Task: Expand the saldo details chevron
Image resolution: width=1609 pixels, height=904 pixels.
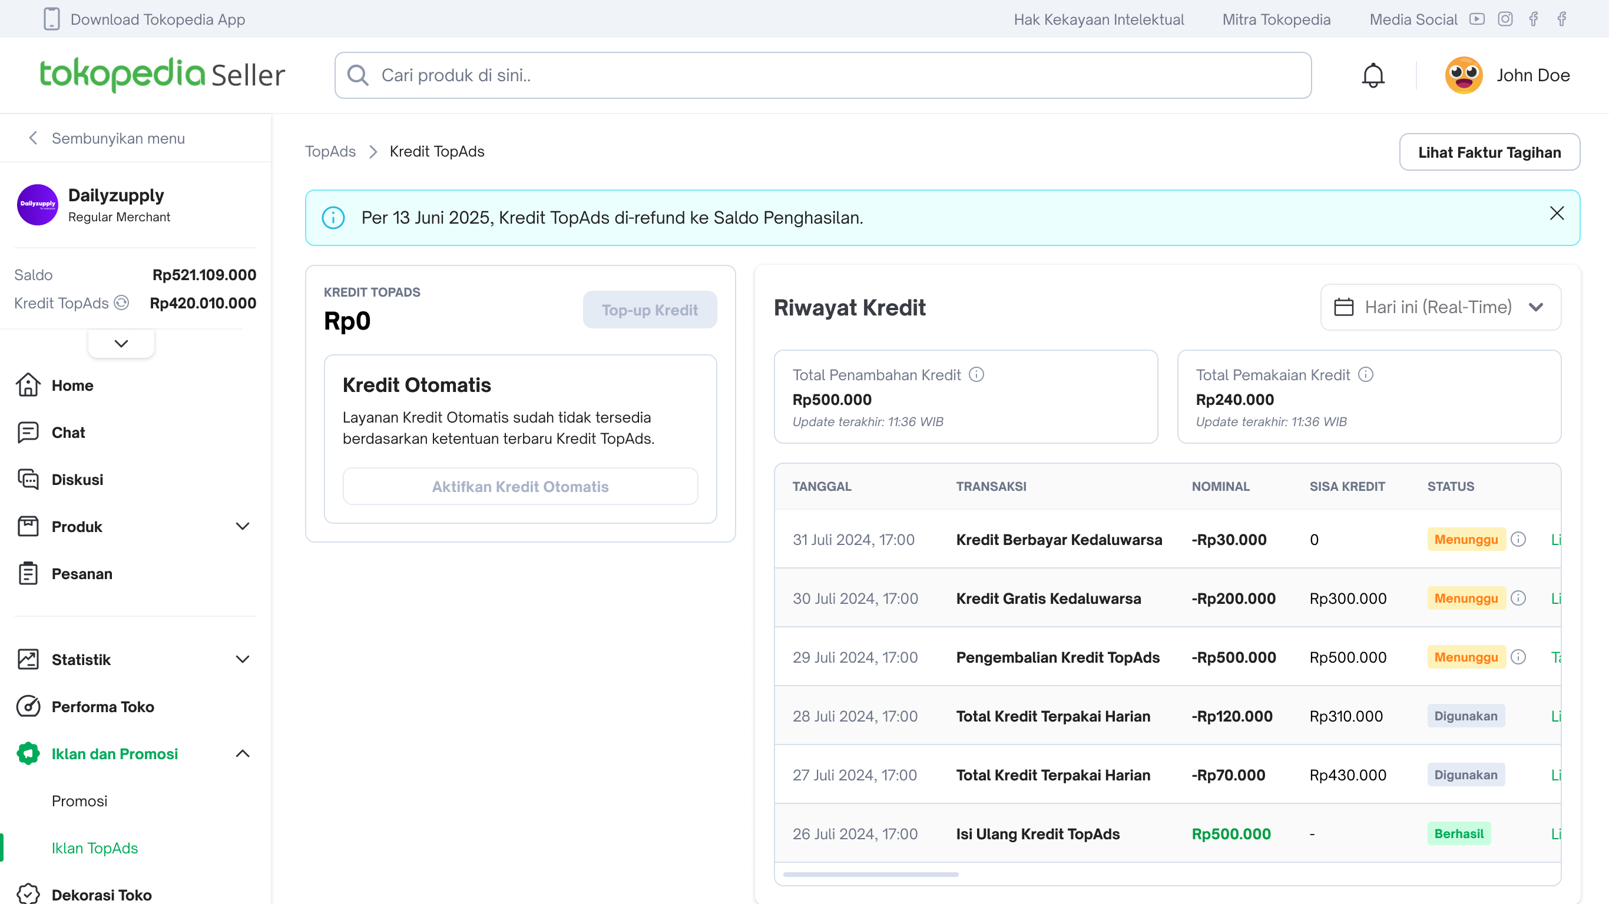Action: click(x=121, y=343)
